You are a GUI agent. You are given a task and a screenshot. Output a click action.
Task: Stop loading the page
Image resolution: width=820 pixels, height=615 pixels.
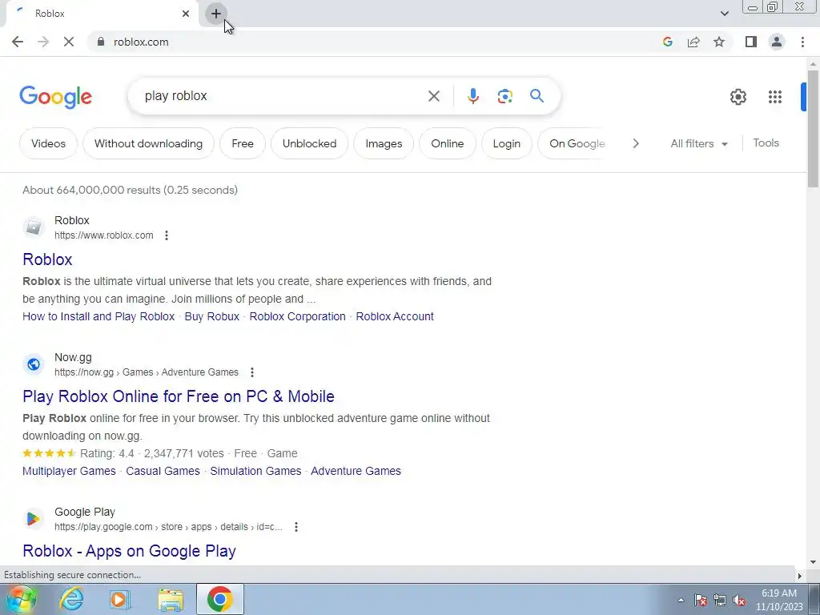click(69, 42)
